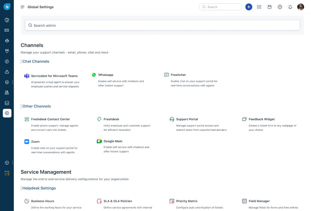The height and width of the screenshot is (211, 311).
Task: Expand the dots beside the cube sidebar icon
Action: coord(12,163)
